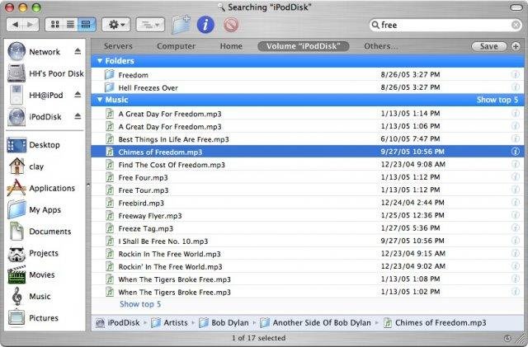Select I Shall Be Free No. 10.mp3
This screenshot has height=347, width=528.
point(308,241)
